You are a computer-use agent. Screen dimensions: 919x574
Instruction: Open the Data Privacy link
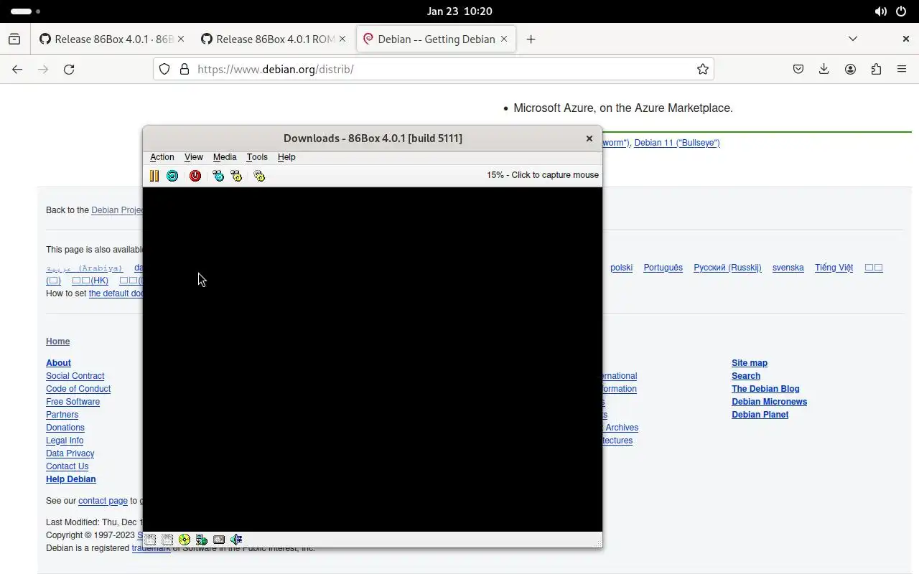[70, 453]
